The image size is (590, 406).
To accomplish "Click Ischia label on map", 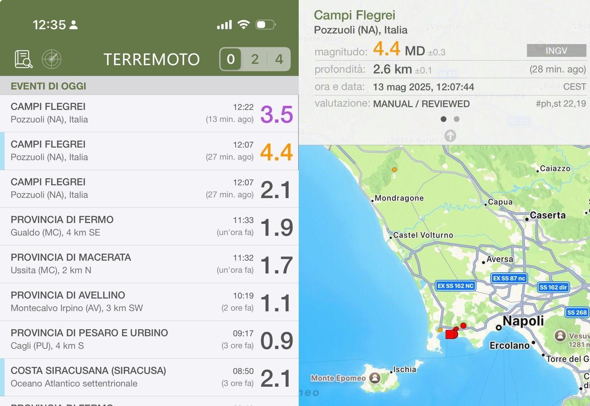I will (405, 369).
